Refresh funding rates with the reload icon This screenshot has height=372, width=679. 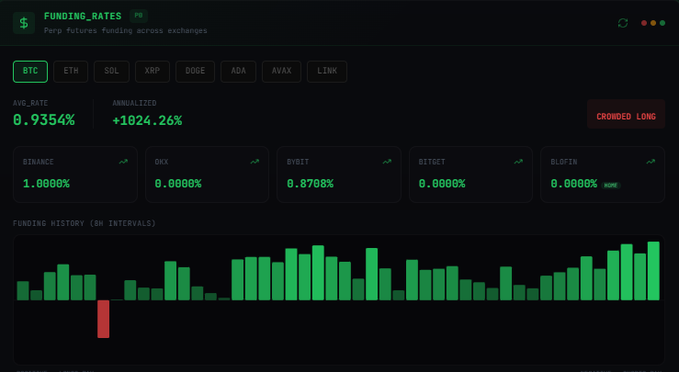tap(623, 23)
